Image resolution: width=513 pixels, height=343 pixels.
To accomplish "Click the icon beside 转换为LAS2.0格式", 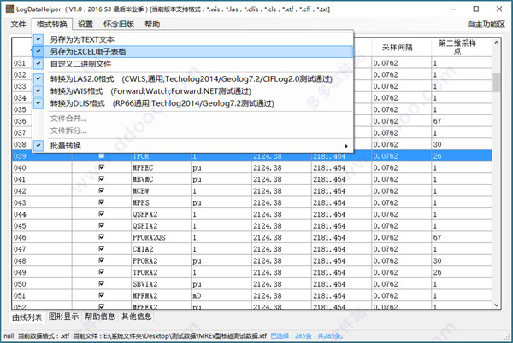I will 38,79.
